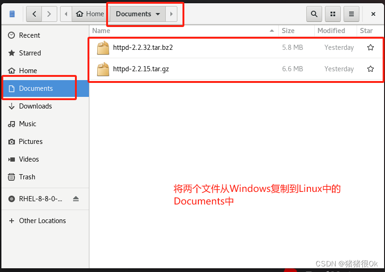Sort by the Name column header
385x272 pixels.
[184, 31]
